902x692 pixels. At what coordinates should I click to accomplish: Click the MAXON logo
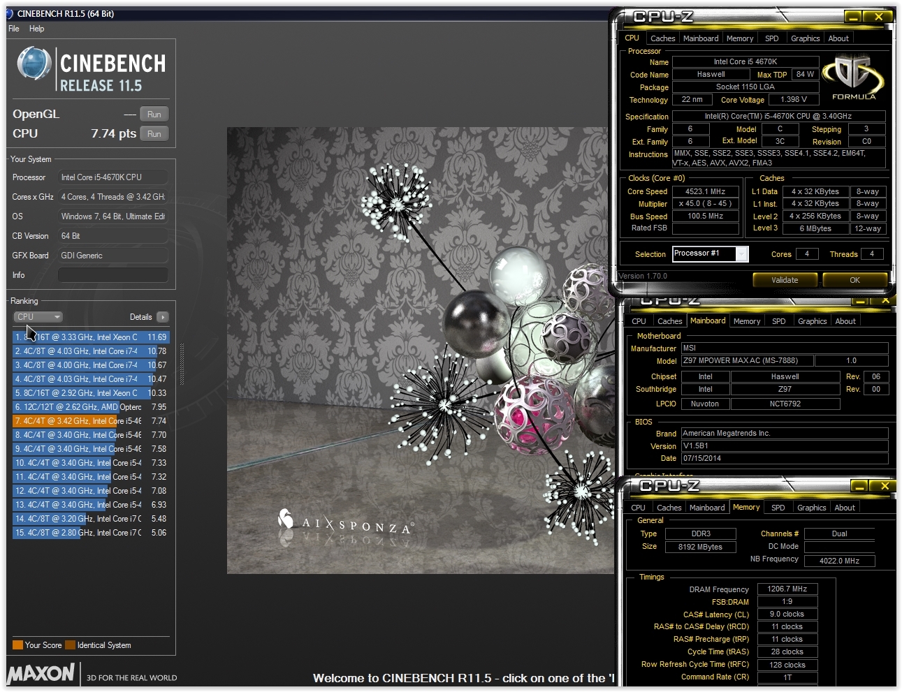click(41, 673)
